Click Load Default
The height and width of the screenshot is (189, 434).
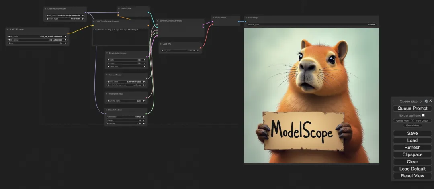click(412, 169)
